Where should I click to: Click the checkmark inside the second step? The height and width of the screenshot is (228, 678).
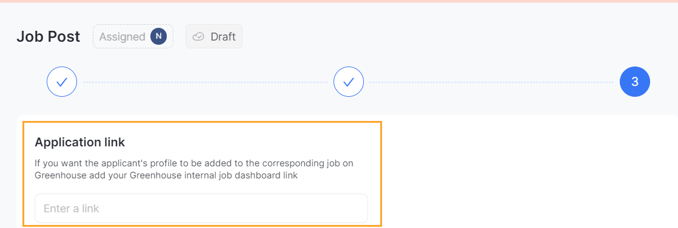pos(349,82)
